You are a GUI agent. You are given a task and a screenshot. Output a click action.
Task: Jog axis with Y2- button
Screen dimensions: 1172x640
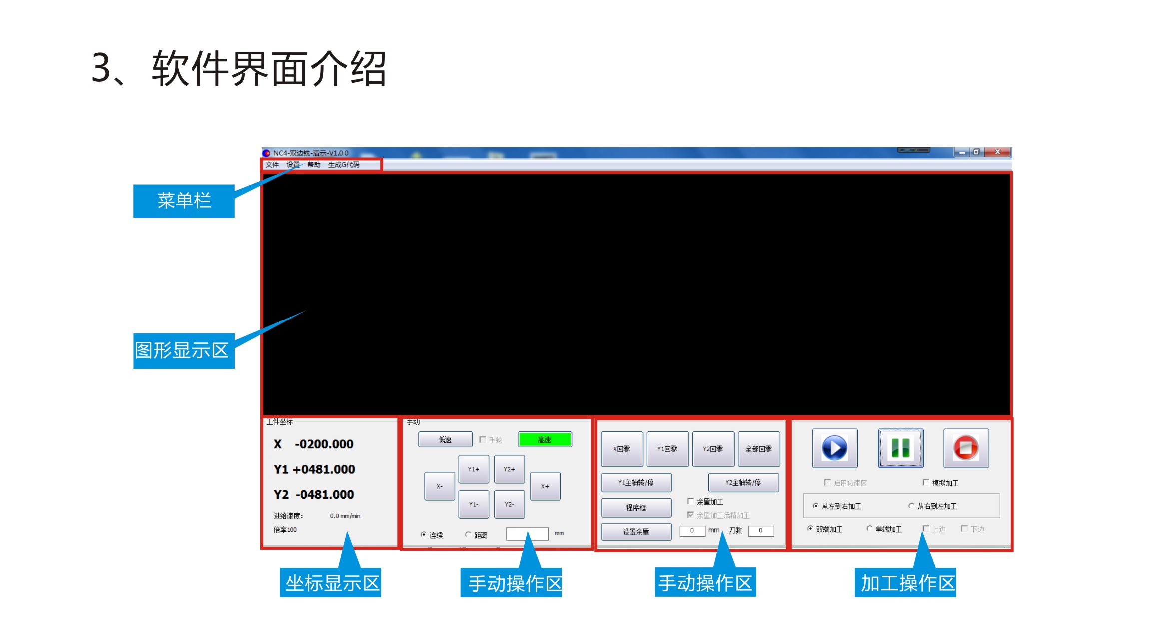pos(509,504)
